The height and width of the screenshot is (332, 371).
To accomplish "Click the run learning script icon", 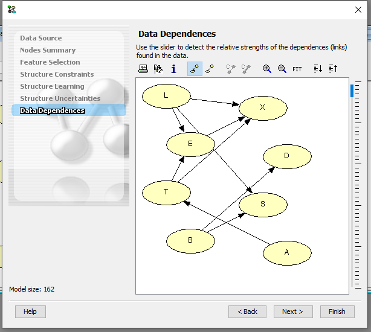I will click(158, 69).
